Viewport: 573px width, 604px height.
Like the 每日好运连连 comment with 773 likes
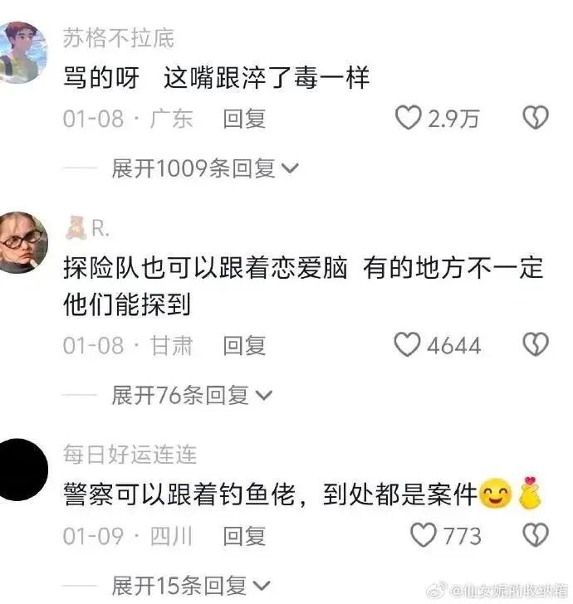pos(424,534)
